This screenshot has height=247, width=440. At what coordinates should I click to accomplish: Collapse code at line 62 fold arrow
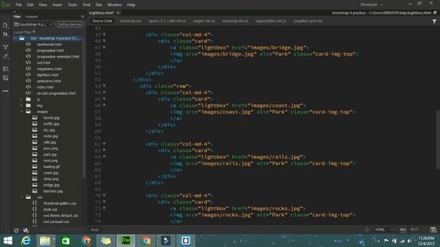tap(104, 144)
